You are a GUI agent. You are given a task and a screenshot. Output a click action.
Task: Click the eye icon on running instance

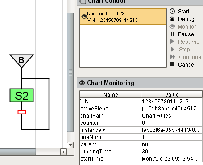[x=84, y=17]
